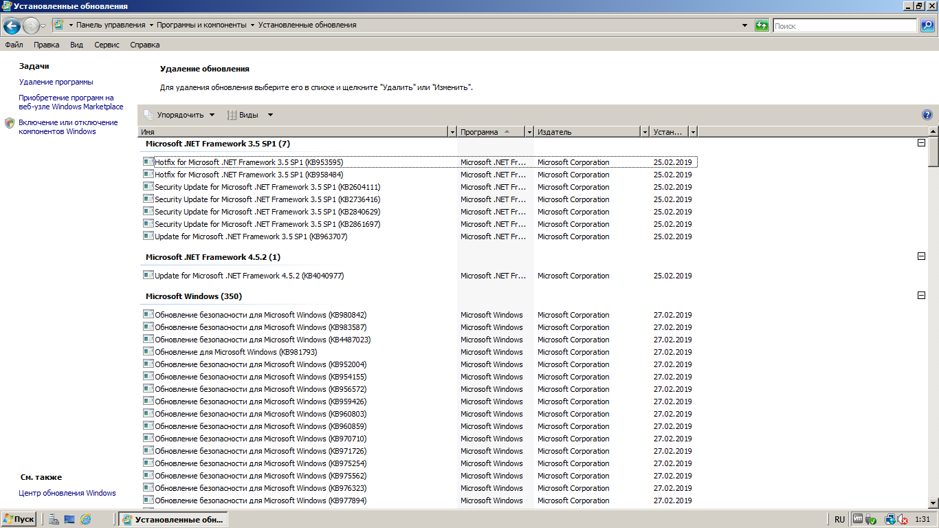Open the Виды dropdown arrow

click(x=270, y=115)
